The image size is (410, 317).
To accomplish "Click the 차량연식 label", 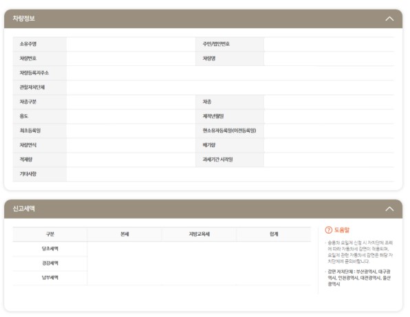I will pos(28,145).
